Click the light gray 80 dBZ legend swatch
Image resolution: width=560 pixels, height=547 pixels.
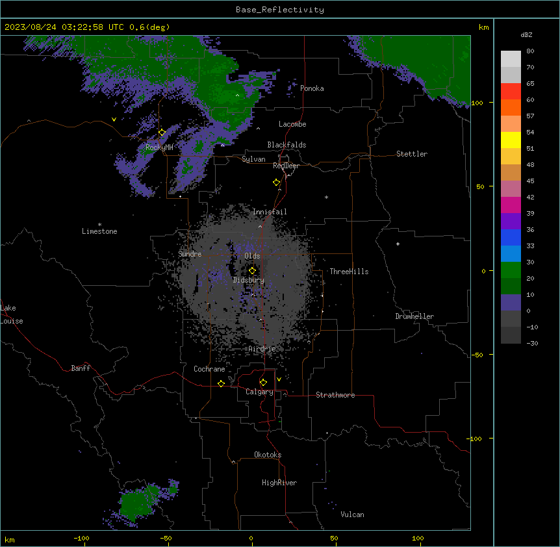pyautogui.click(x=511, y=59)
